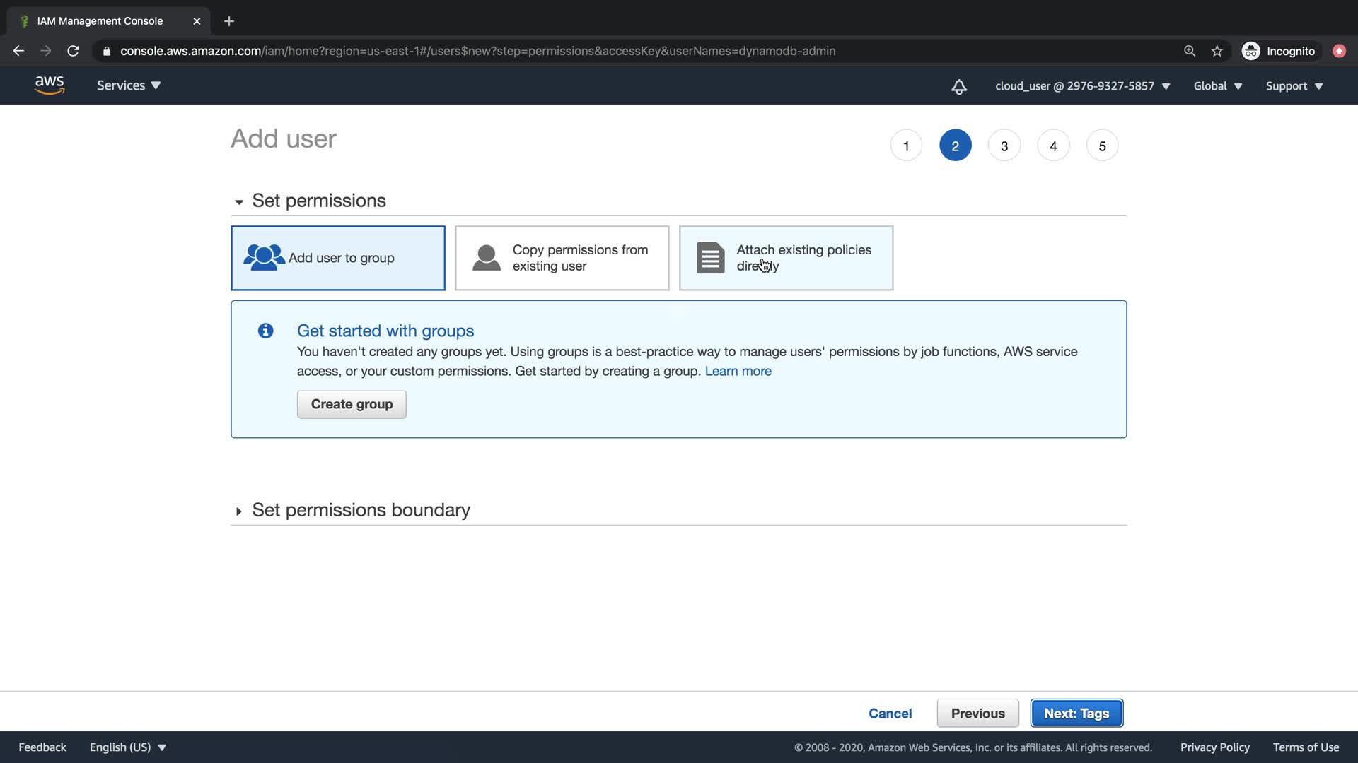This screenshot has height=763, width=1358.
Task: Expand Set permissions boundary section
Action: coord(361,510)
